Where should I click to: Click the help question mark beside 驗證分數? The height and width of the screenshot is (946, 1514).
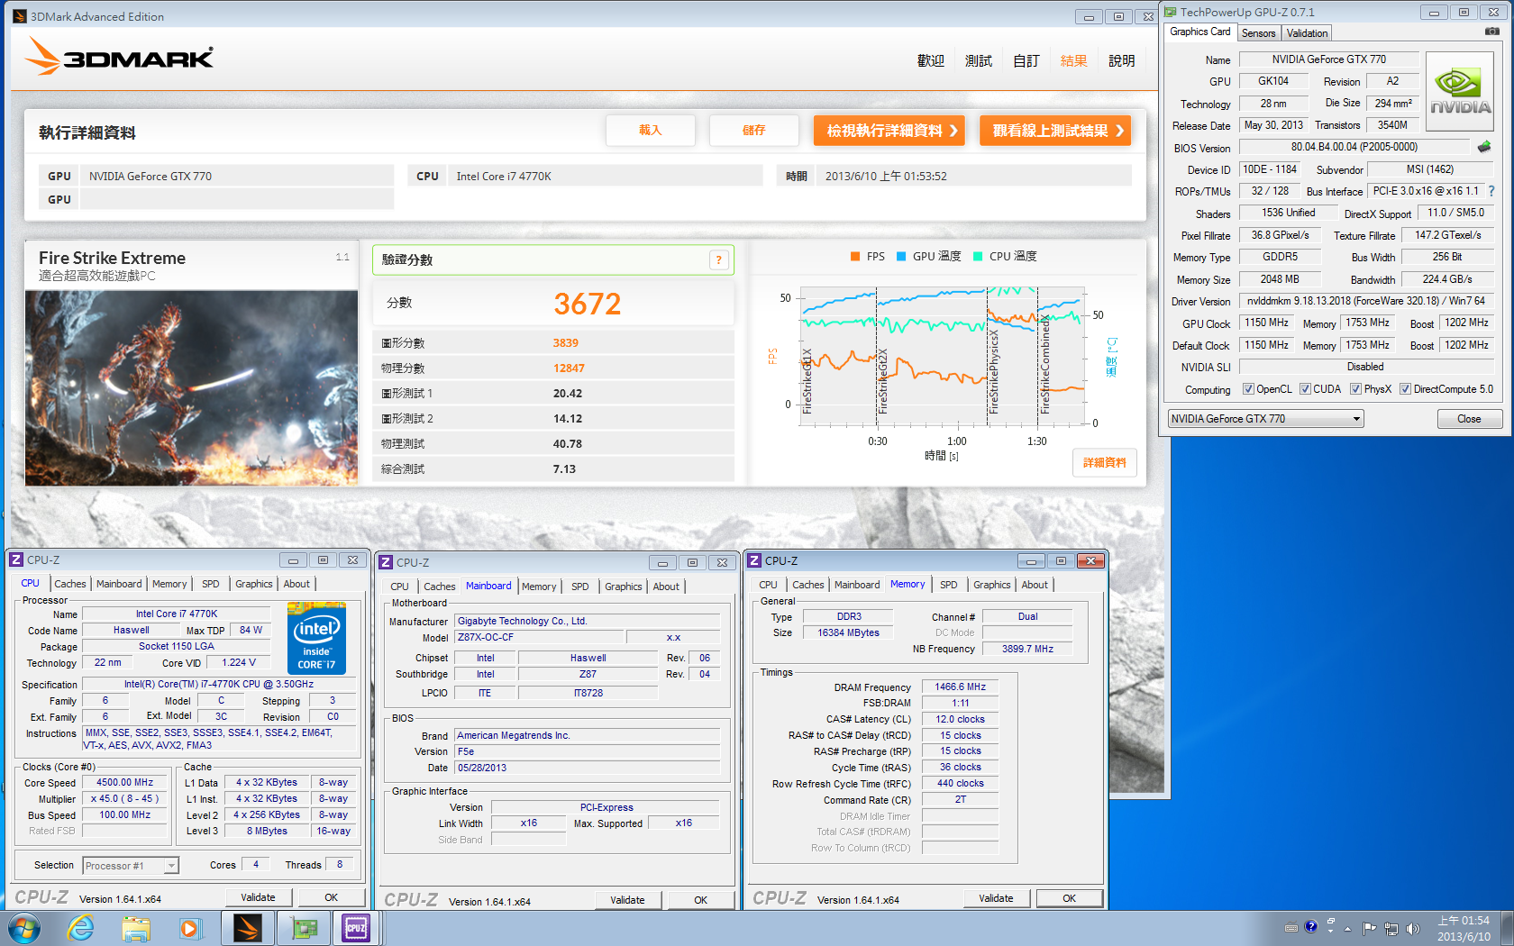click(x=718, y=260)
